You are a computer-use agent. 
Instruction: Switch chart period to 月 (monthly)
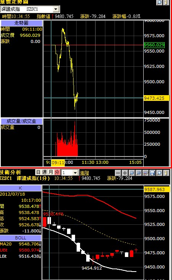(x=51, y=172)
